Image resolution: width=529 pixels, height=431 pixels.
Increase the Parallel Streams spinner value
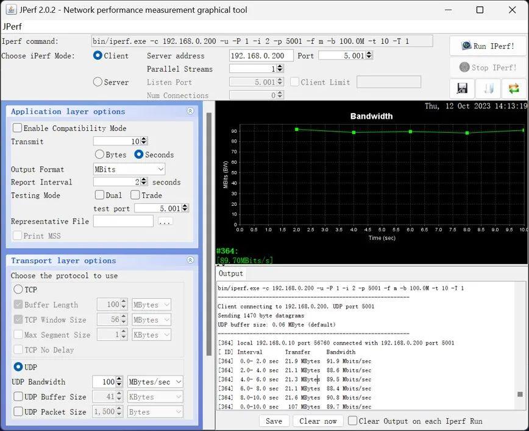(280, 66)
